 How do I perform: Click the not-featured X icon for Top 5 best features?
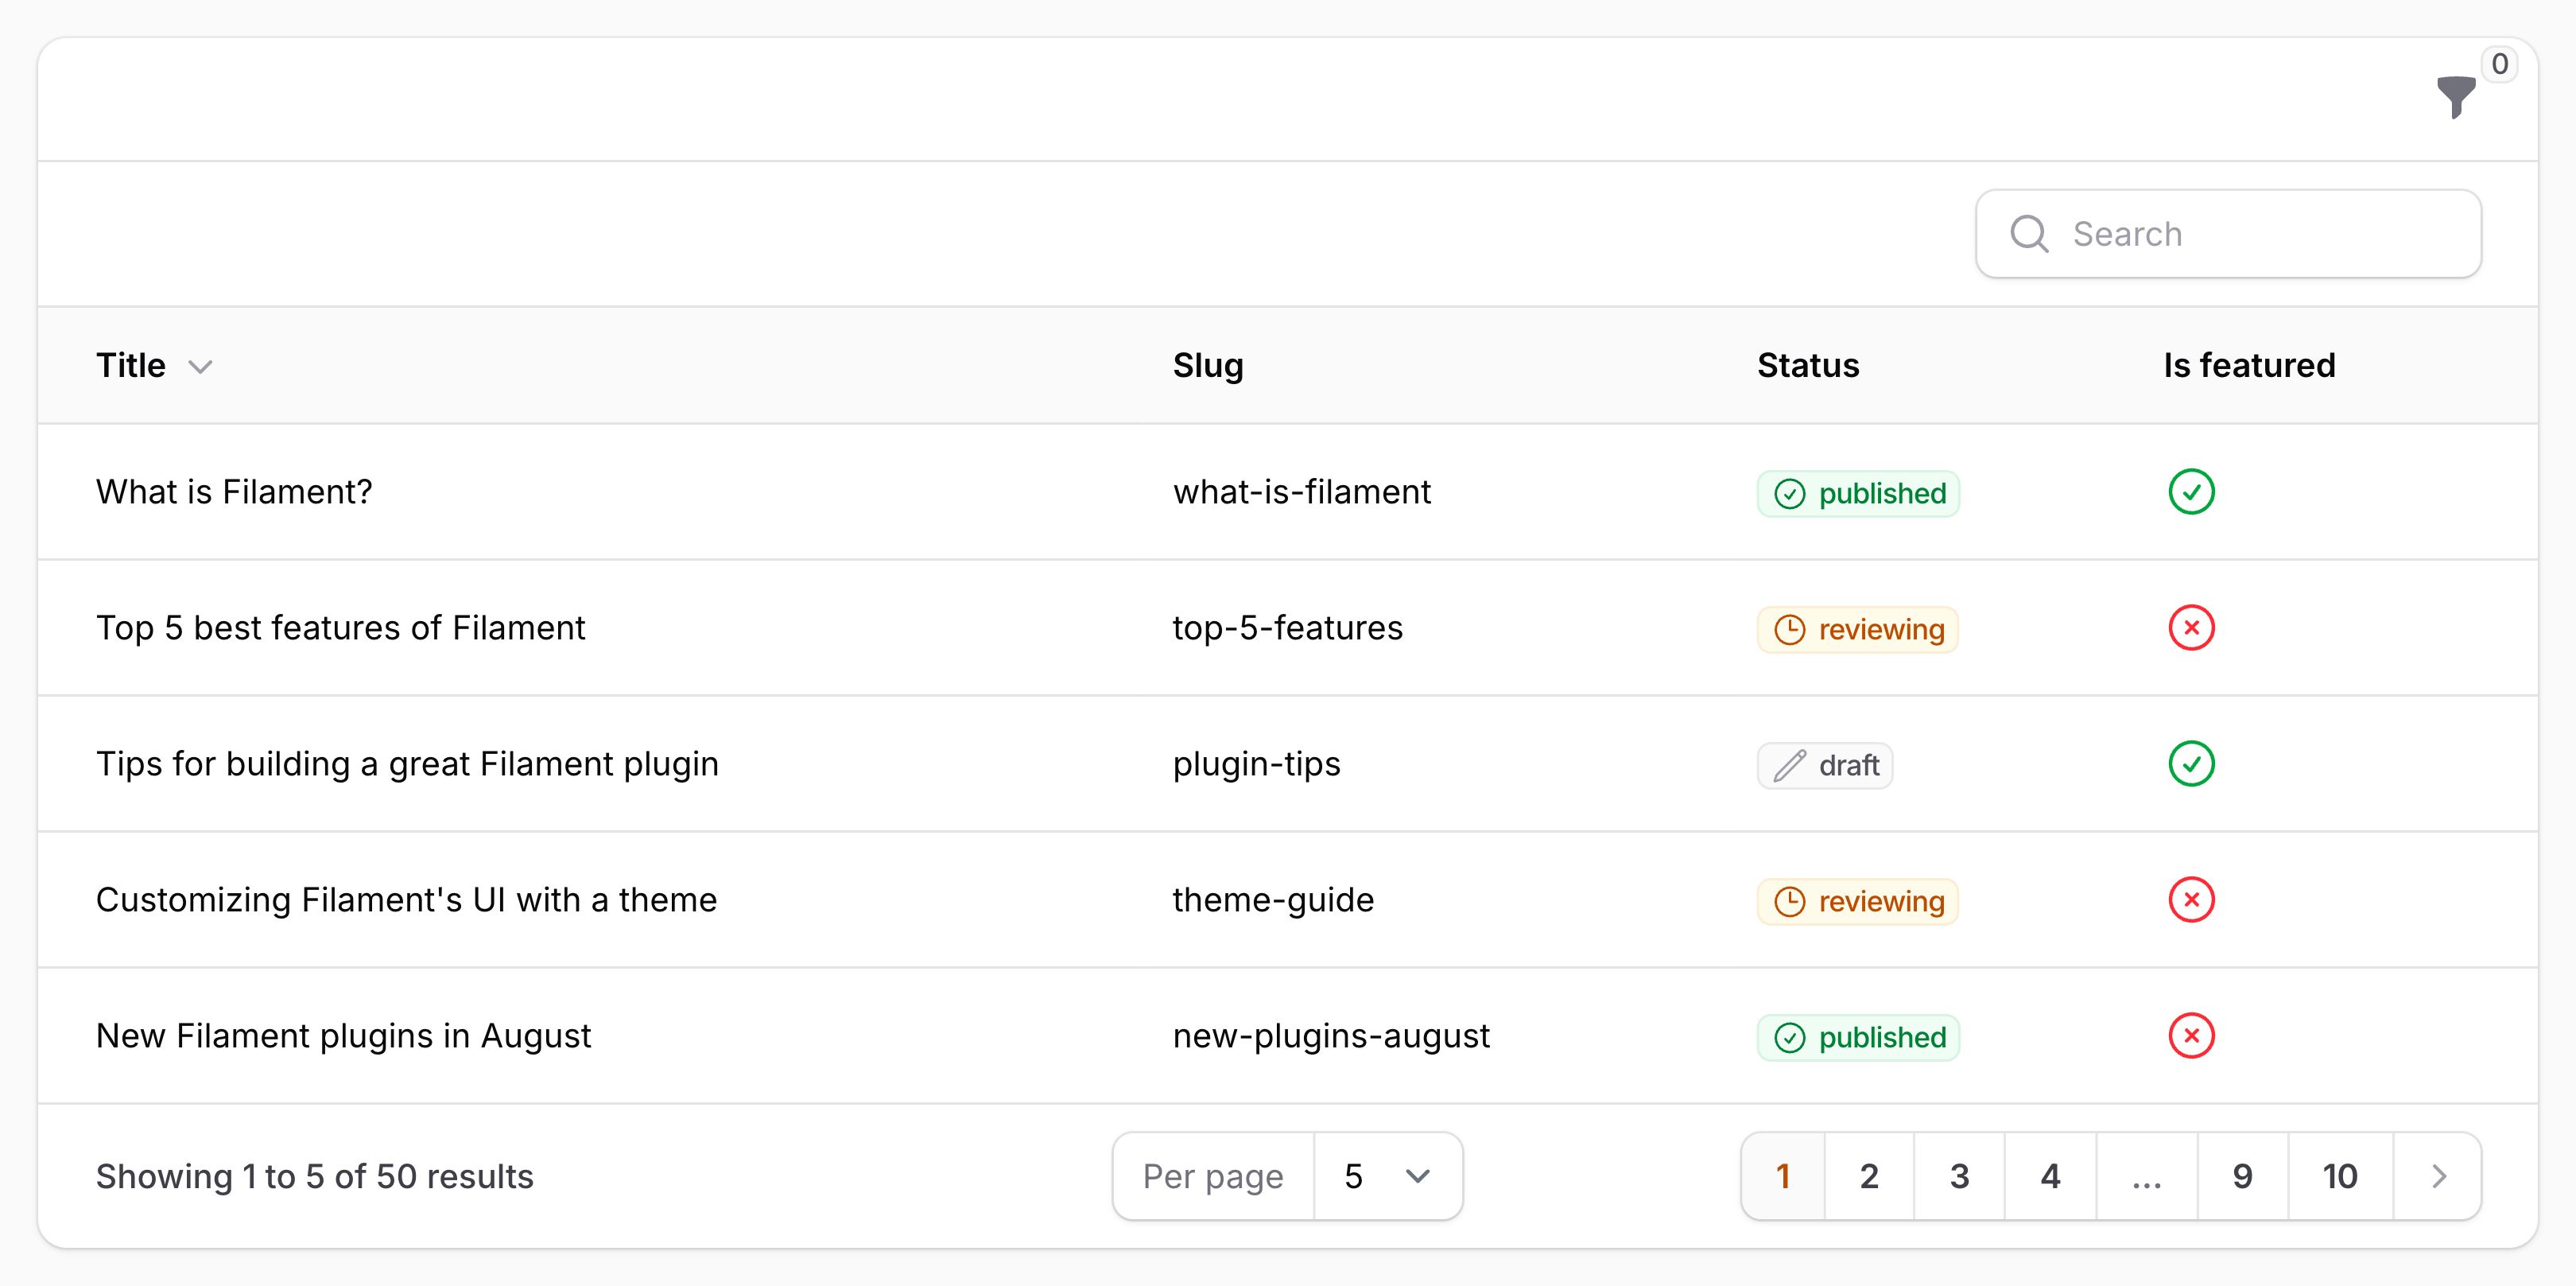(x=2191, y=628)
